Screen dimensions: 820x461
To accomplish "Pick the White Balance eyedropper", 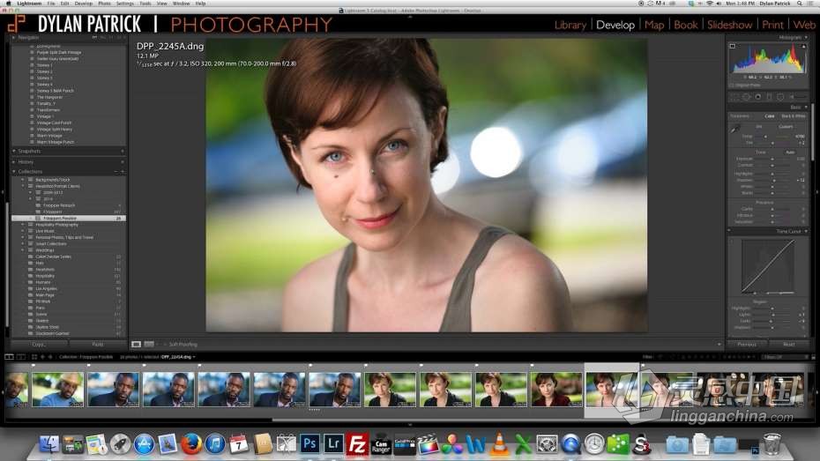I will (x=735, y=129).
